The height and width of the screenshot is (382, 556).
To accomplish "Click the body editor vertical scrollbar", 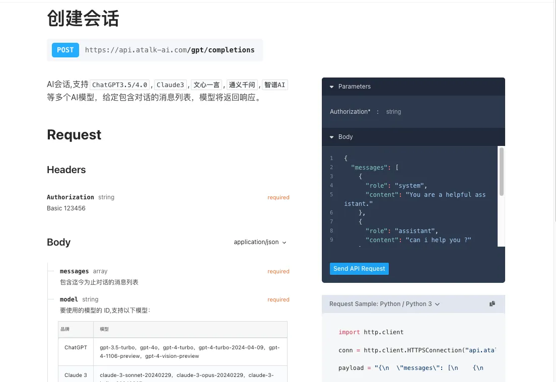I will (501, 171).
